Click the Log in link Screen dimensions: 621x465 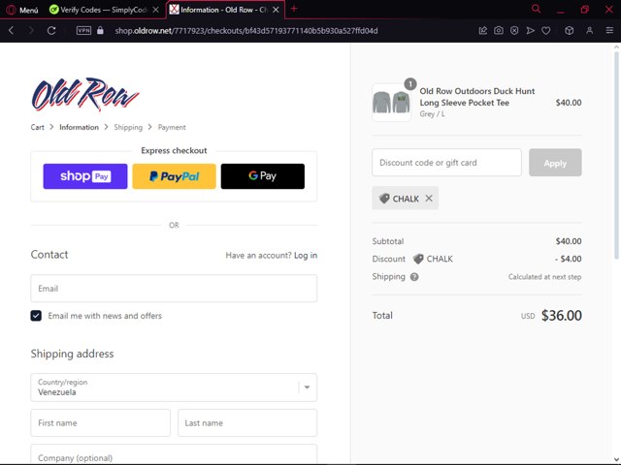[306, 256]
